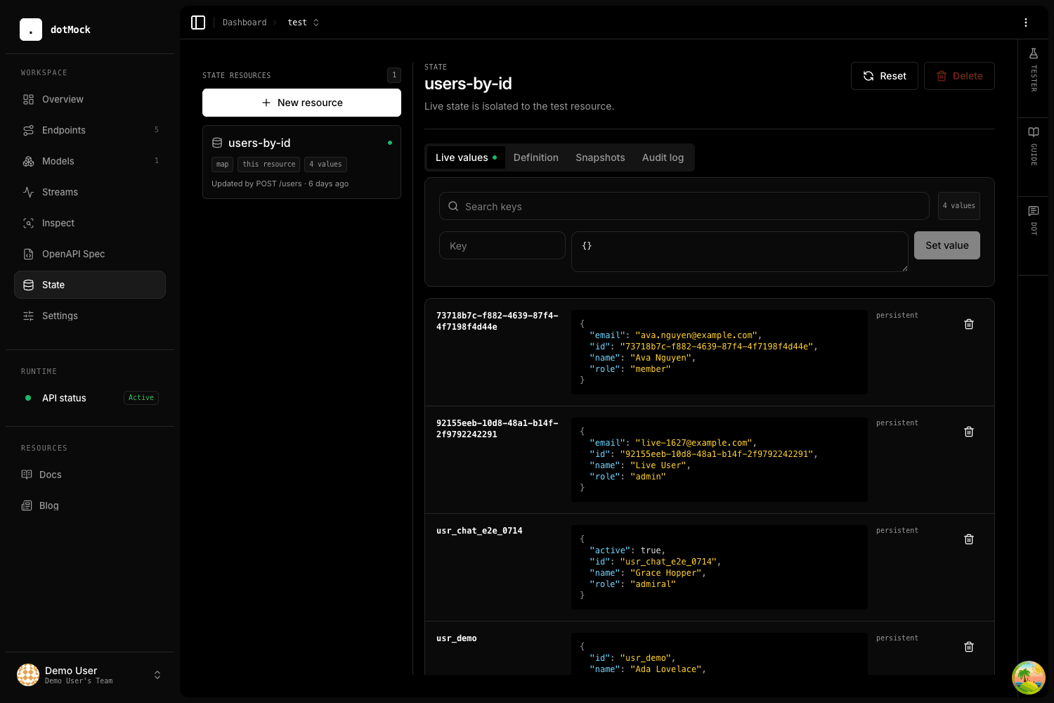This screenshot has width=1054, height=703.
Task: Toggle the sidebar panel icon
Action: [x=198, y=22]
